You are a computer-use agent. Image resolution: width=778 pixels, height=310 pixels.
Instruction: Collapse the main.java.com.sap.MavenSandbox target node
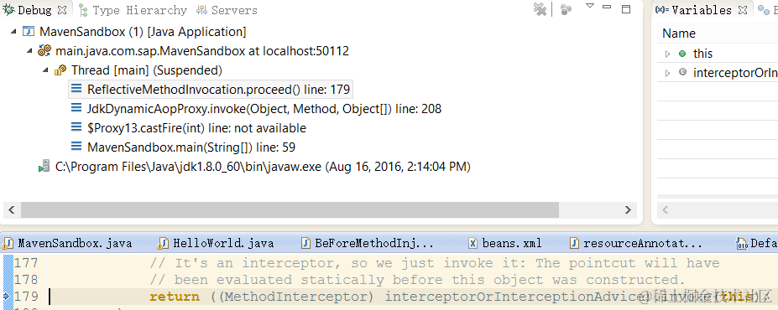click(x=29, y=51)
